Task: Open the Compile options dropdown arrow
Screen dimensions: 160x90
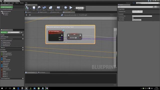Action: (x=30, y=8)
